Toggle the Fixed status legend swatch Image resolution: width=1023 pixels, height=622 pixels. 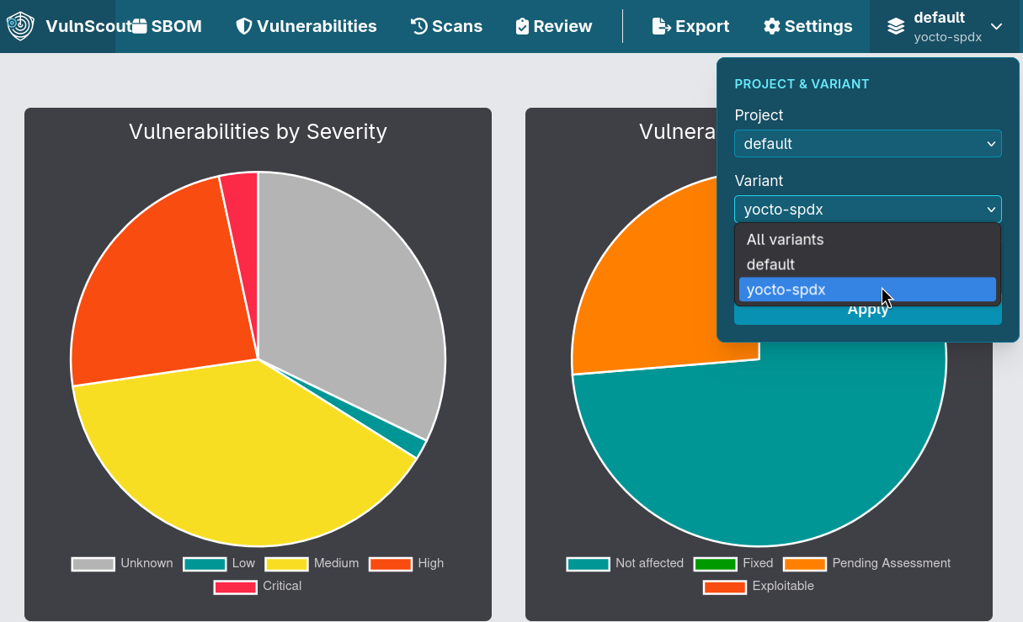coord(715,564)
